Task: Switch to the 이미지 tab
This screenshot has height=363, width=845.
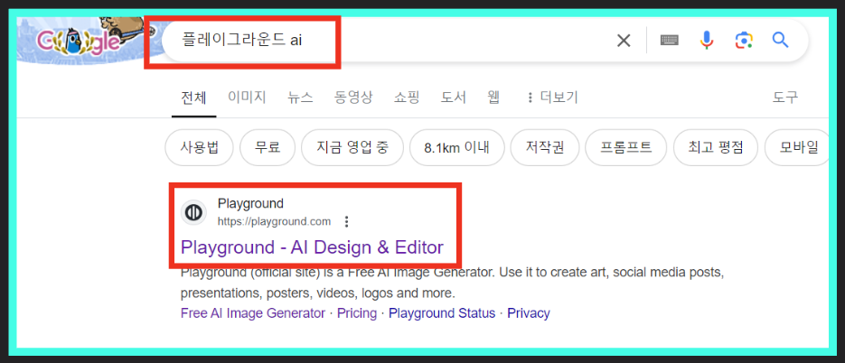Action: (247, 98)
